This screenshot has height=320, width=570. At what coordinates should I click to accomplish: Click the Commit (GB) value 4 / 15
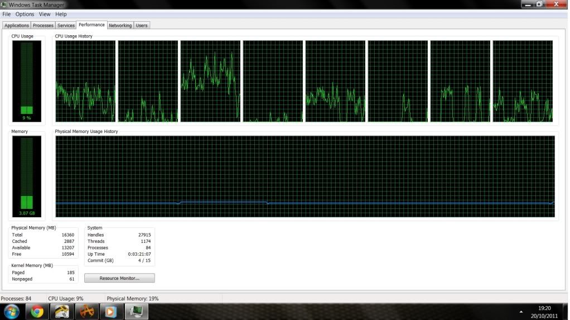(144, 261)
